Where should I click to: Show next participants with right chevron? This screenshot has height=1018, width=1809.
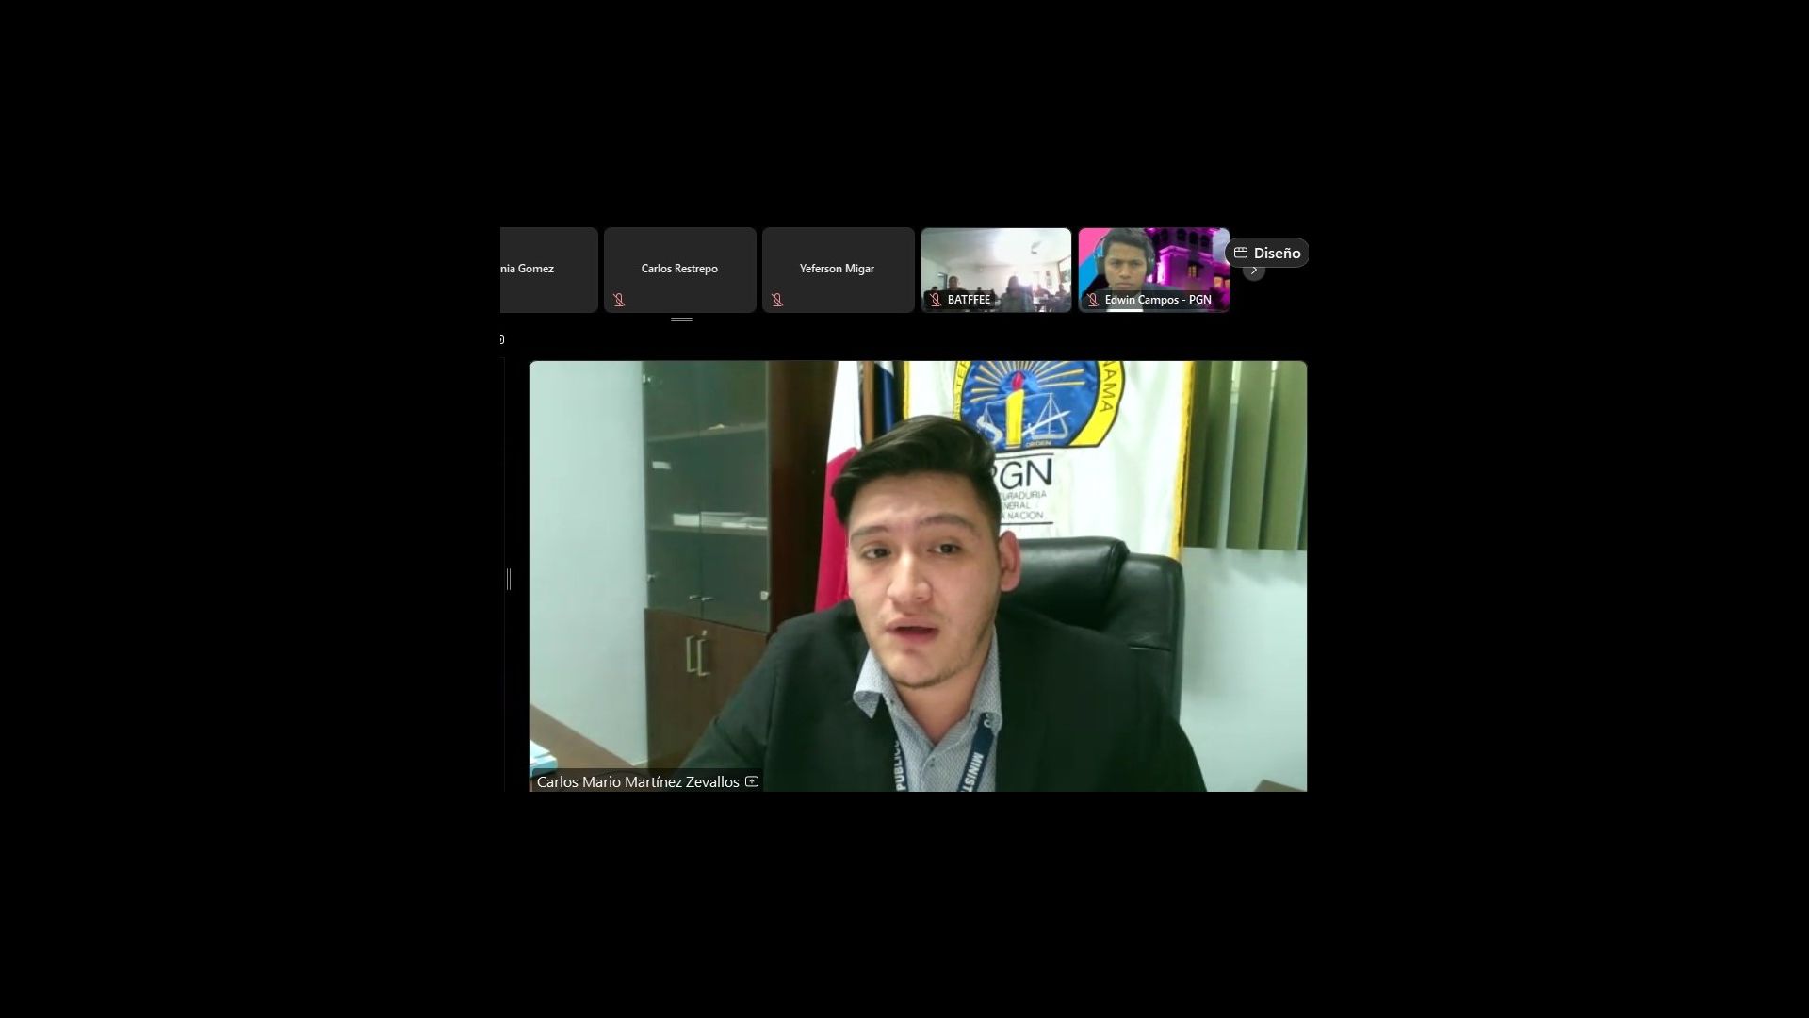pos(1254,271)
